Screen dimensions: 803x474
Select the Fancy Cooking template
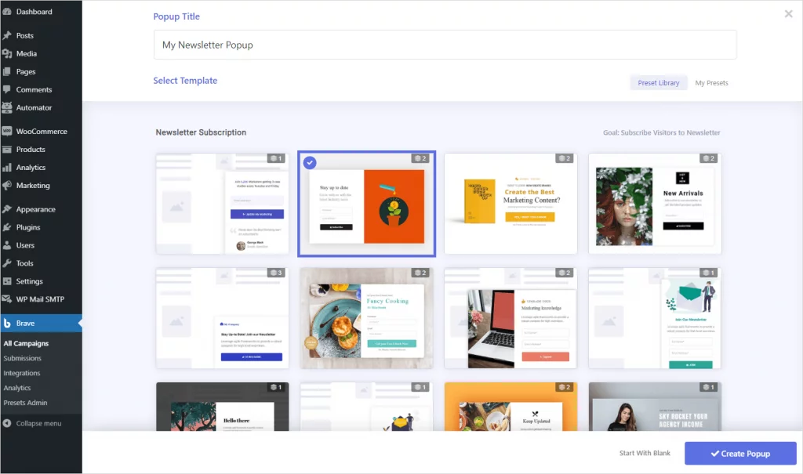[367, 318]
